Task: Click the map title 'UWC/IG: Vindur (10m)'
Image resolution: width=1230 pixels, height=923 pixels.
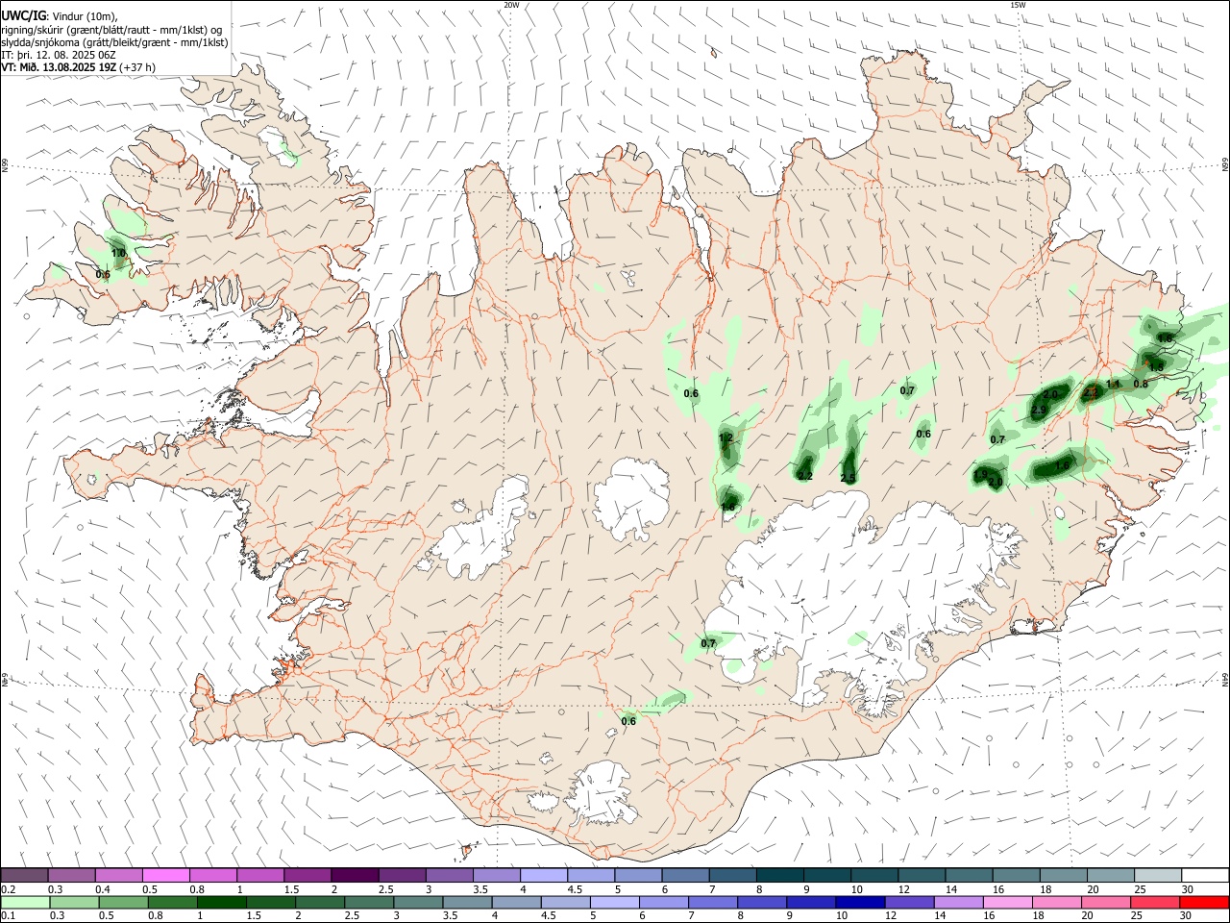Action: pyautogui.click(x=60, y=16)
